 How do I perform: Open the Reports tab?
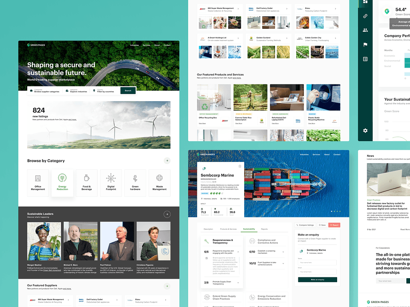264,229
